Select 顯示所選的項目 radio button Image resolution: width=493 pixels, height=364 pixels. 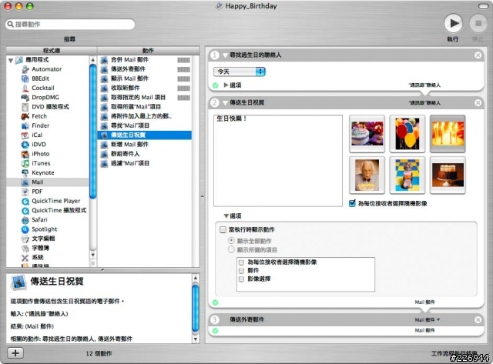[231, 249]
